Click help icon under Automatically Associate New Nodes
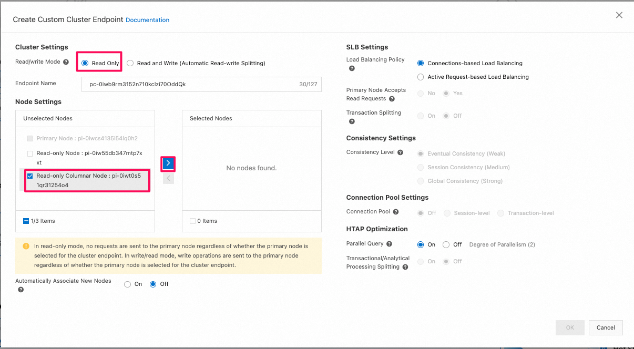The height and width of the screenshot is (349, 634). (x=21, y=290)
